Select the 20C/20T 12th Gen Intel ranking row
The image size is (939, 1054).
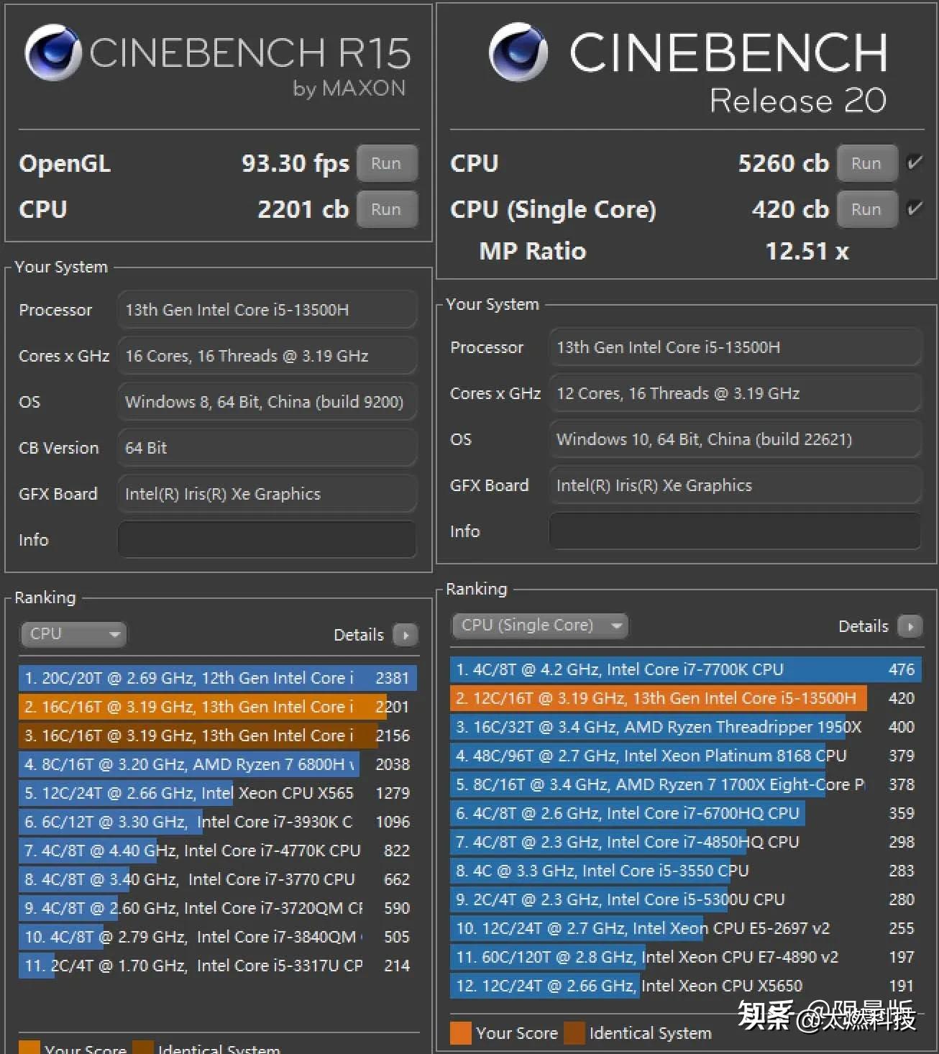[x=218, y=678]
